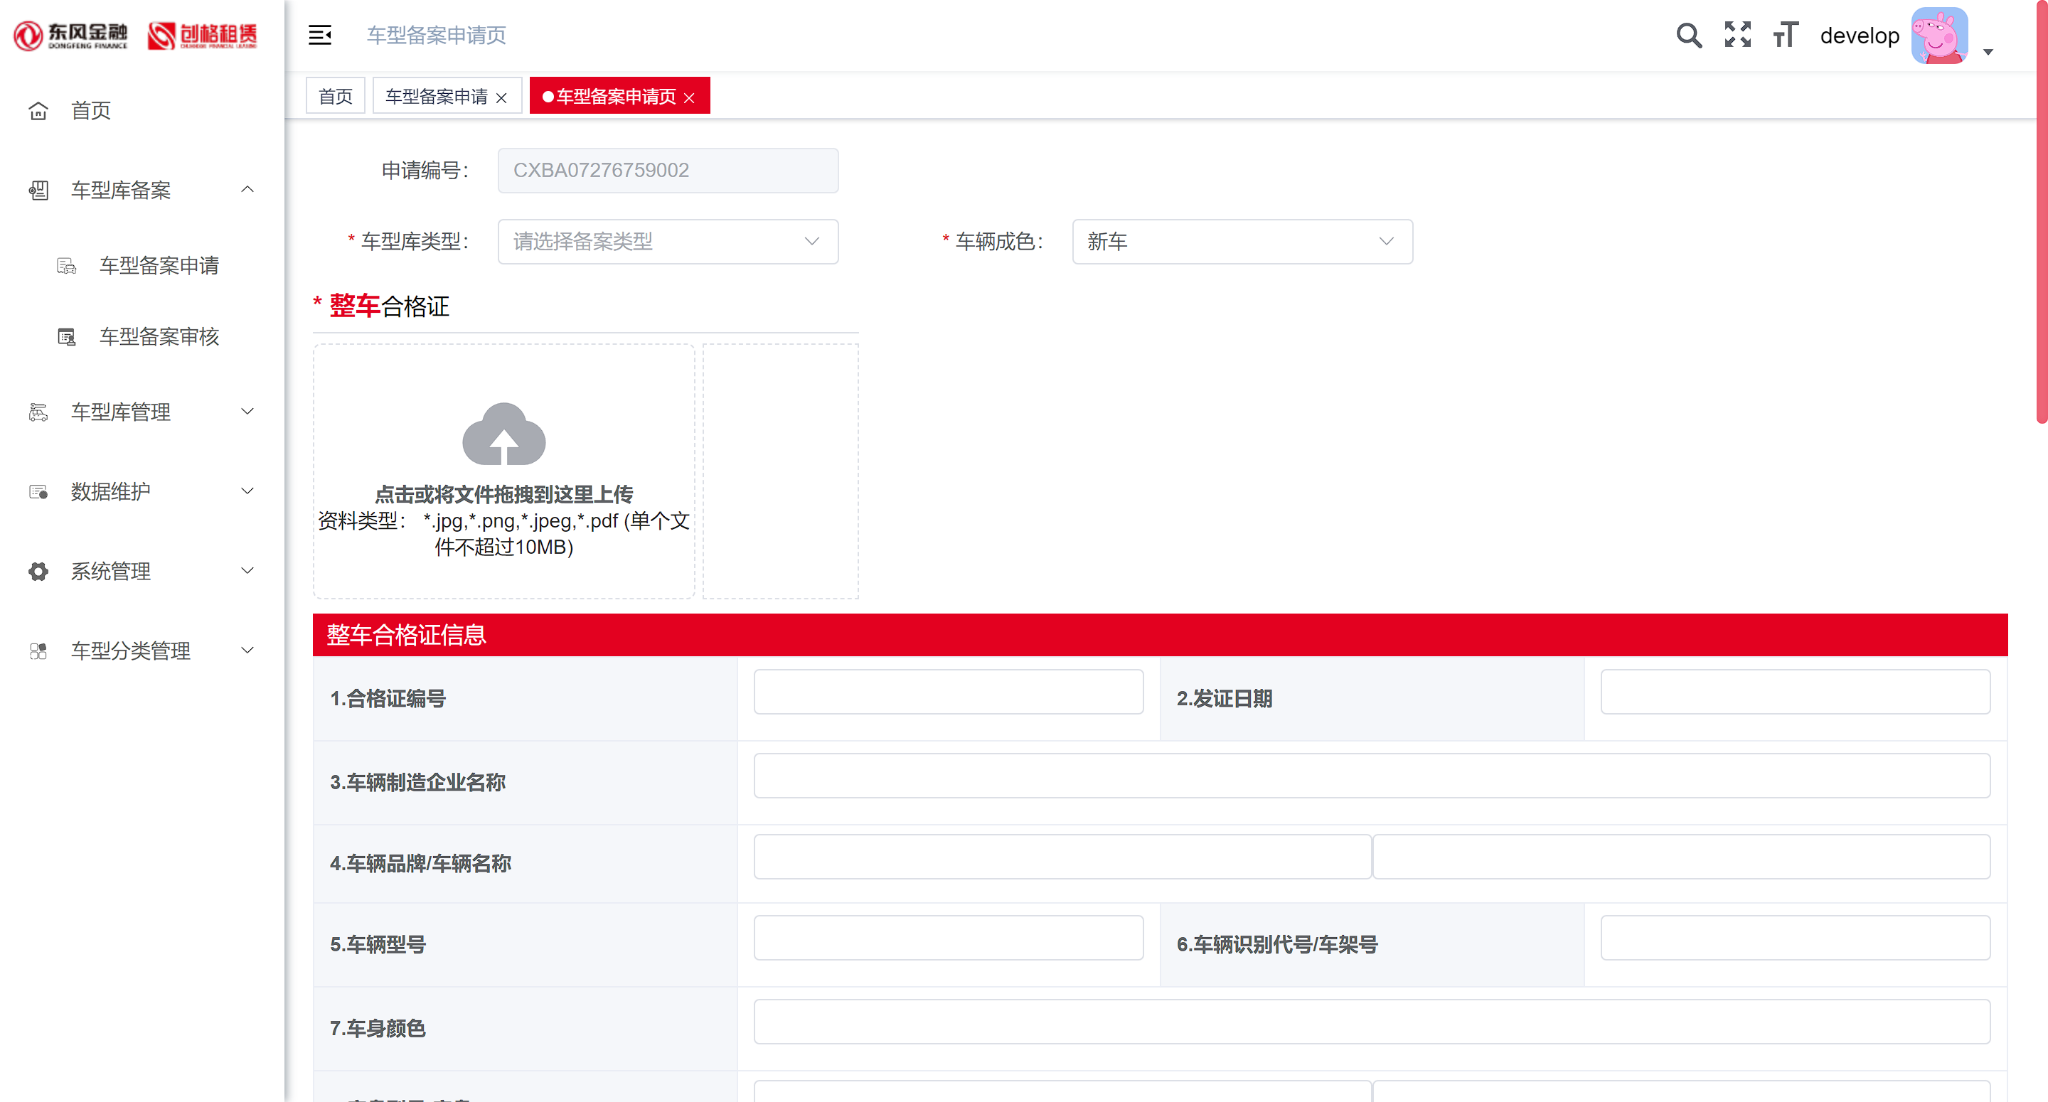
Task: Expand the 车型库管理 menu chevron
Action: click(x=247, y=411)
